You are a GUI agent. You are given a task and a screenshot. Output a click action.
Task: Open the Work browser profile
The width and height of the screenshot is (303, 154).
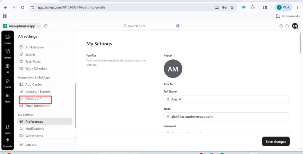point(283,7)
